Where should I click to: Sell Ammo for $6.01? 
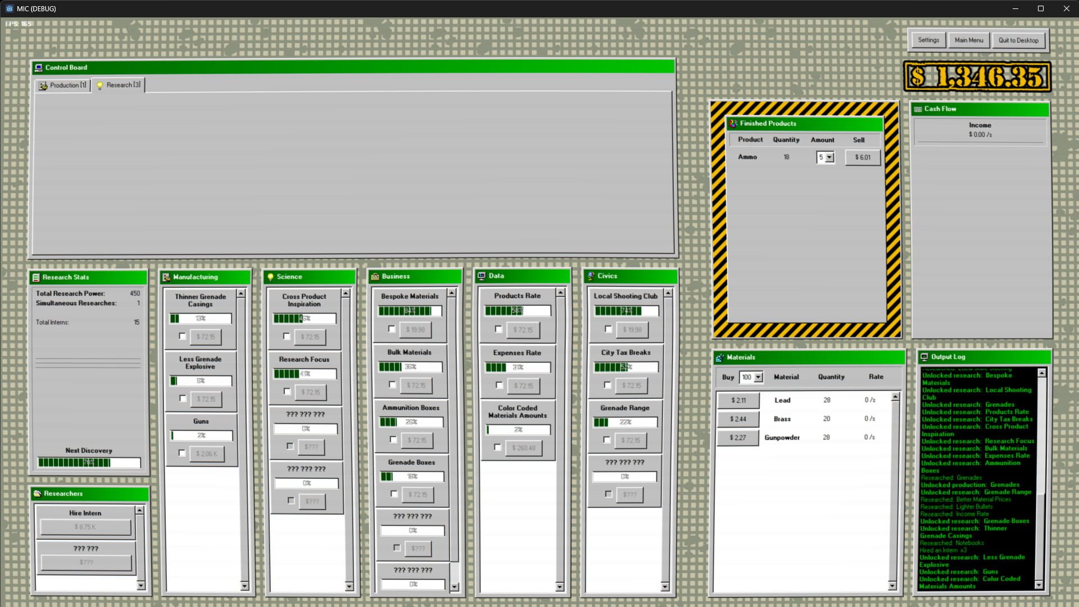pyautogui.click(x=862, y=157)
